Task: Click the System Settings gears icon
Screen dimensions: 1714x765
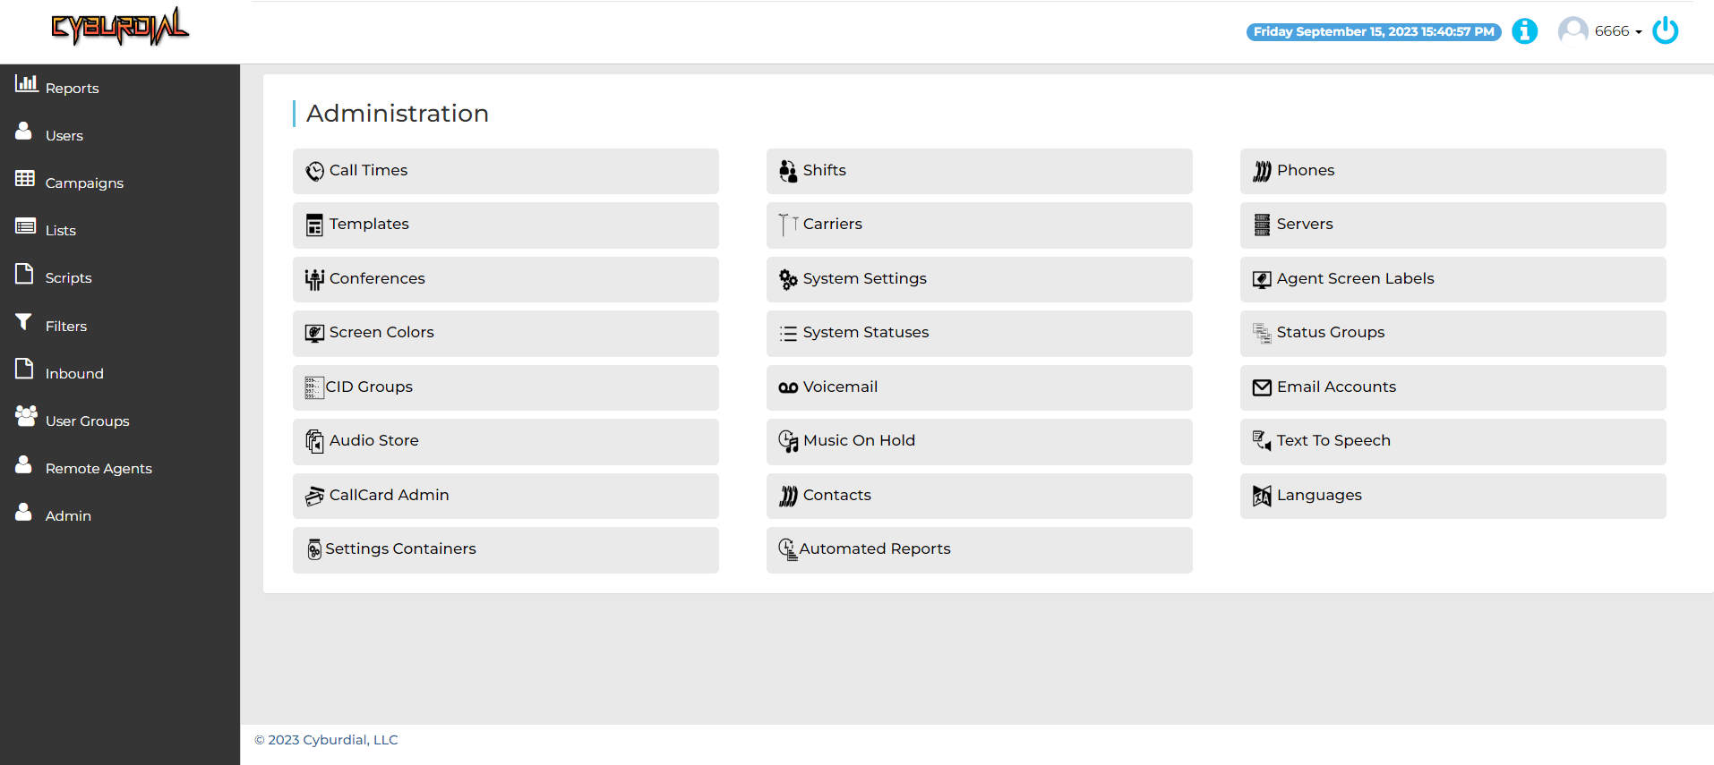Action: tap(788, 279)
